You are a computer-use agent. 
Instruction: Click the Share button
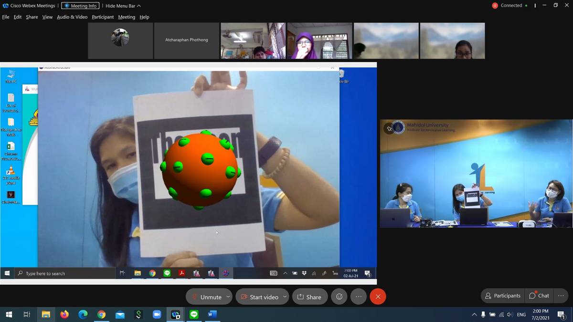(309, 297)
